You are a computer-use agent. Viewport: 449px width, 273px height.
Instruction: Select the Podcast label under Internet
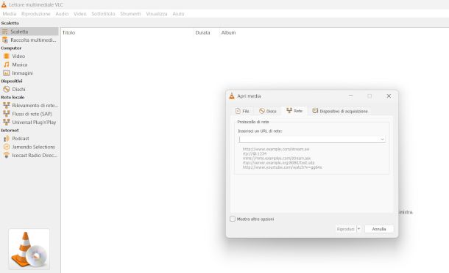(21, 139)
